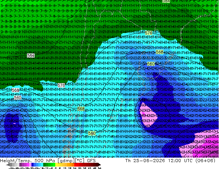Click the white-boxed 568 contour label

pyautogui.click(x=16, y=90)
